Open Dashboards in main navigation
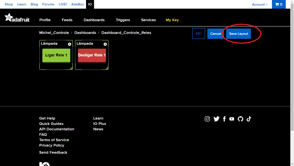The width and height of the screenshot is (294, 166). [x=94, y=20]
